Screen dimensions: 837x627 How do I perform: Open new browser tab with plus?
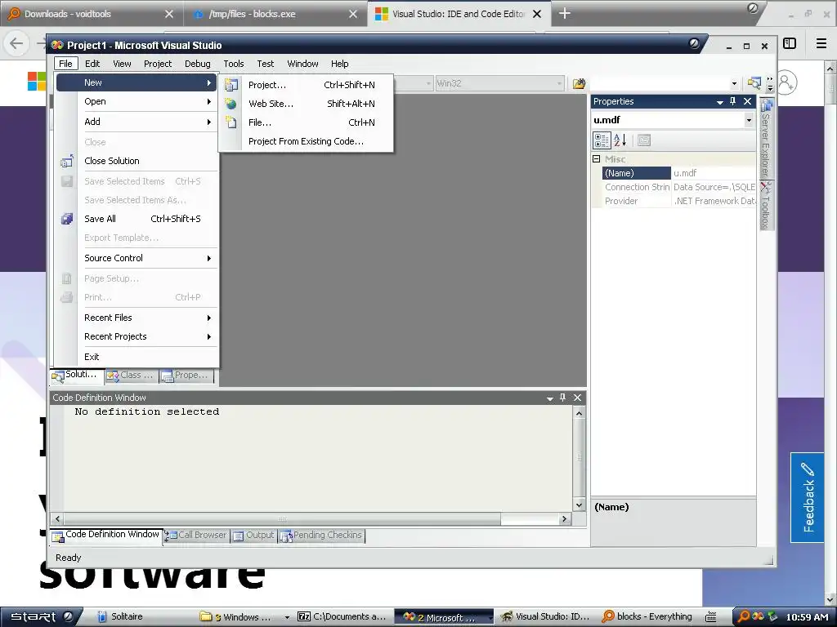[x=564, y=14]
